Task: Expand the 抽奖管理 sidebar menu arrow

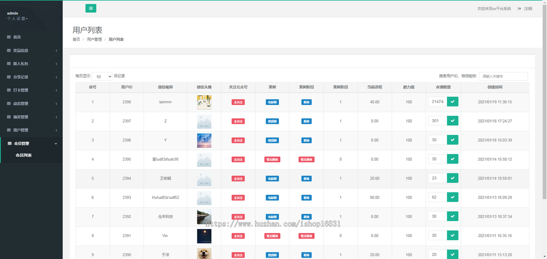Action: [x=56, y=117]
